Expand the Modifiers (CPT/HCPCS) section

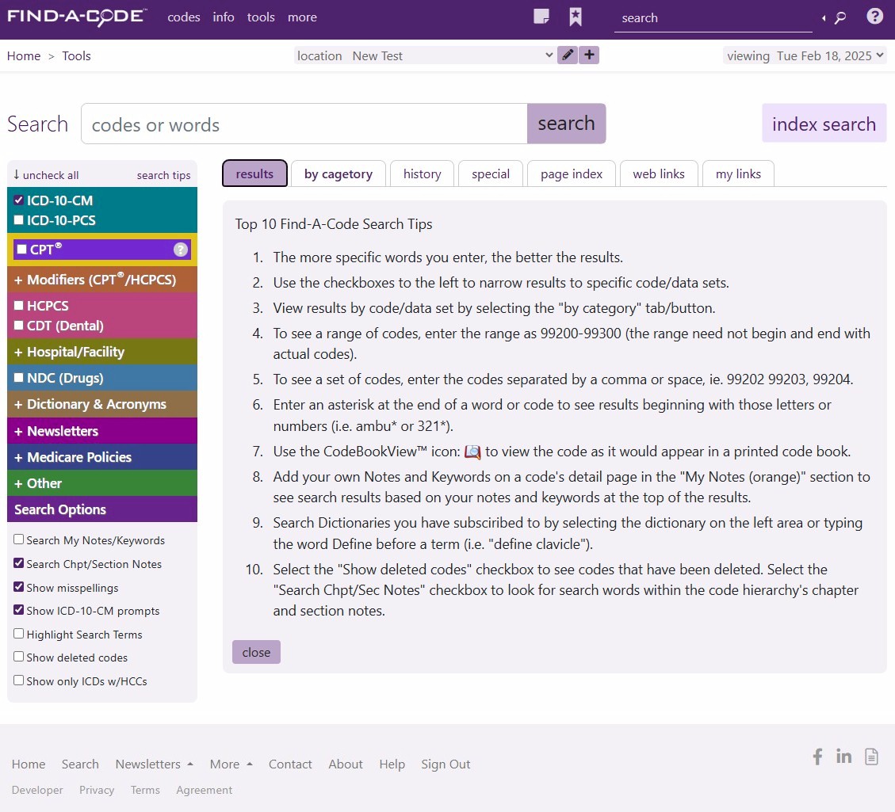pos(102,280)
